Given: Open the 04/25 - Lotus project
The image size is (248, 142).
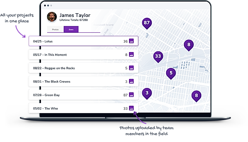Looking at the screenshot, I should point(83,41).
